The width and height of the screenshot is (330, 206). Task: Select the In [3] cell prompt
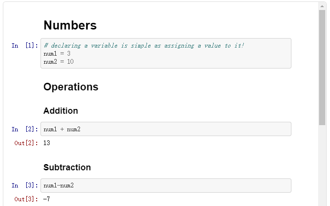click(25, 186)
